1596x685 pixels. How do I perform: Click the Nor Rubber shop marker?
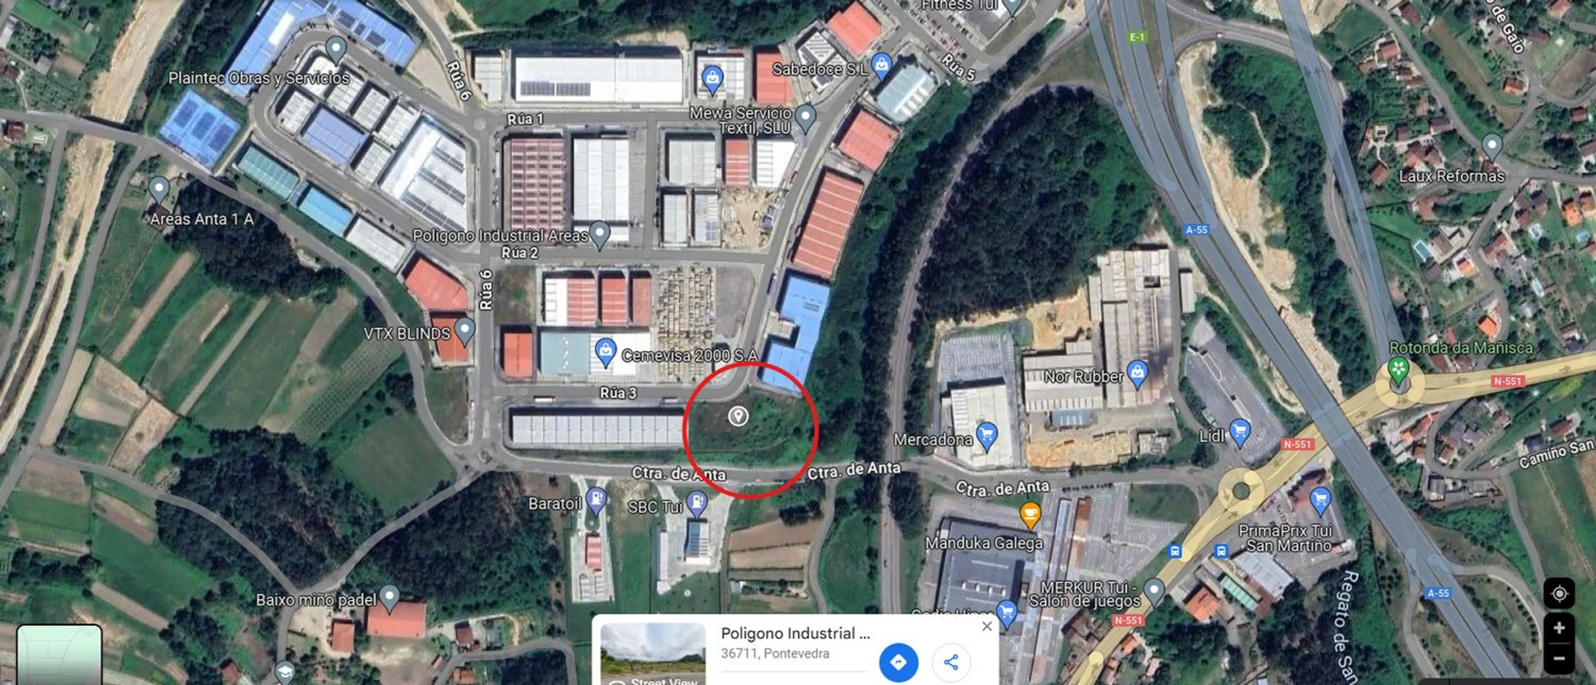click(1137, 374)
